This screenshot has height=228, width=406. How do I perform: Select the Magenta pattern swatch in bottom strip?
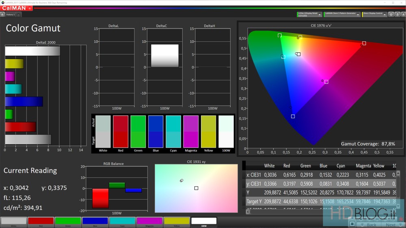(x=149, y=222)
